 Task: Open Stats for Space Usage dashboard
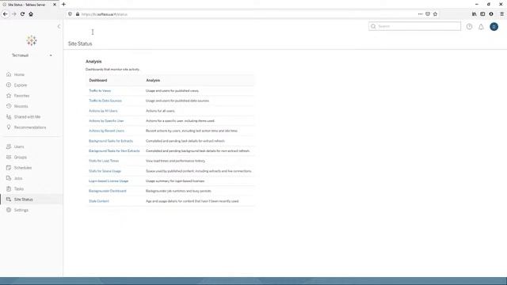105,171
